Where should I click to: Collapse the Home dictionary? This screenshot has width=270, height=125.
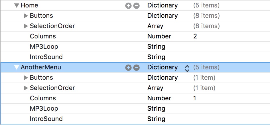[x=17, y=5]
